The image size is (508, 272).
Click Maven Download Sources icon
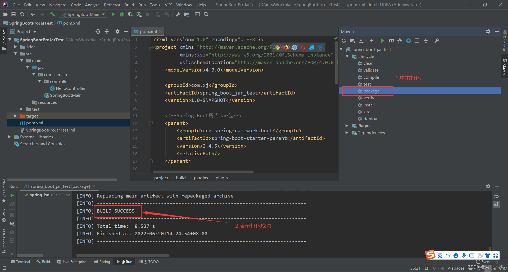point(361,41)
